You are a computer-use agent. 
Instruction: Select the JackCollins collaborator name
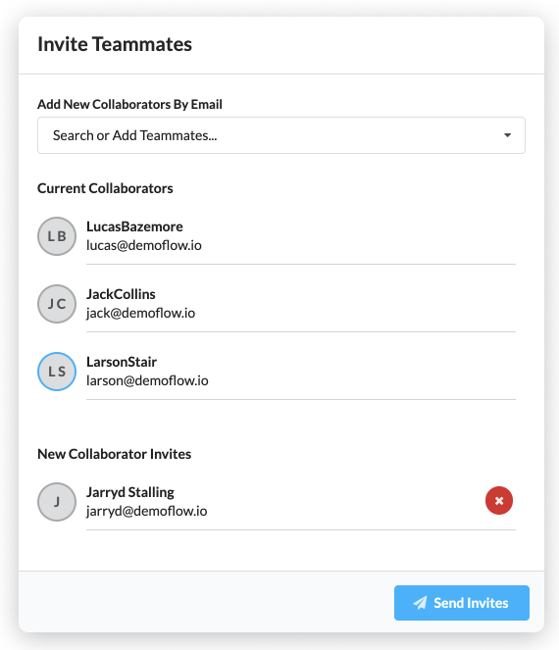coord(121,294)
